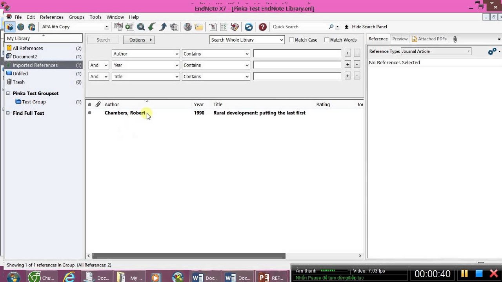Select the Rural development: putting the last first reference
This screenshot has height=282, width=502.
tap(259, 113)
